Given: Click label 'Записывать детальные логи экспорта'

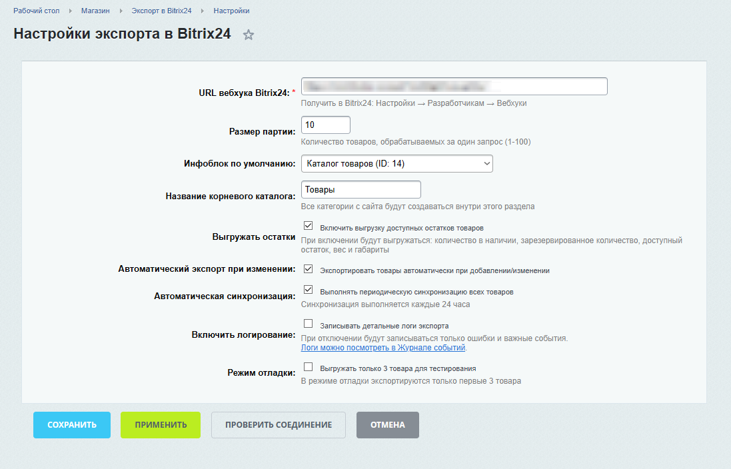Looking at the screenshot, I should [384, 326].
